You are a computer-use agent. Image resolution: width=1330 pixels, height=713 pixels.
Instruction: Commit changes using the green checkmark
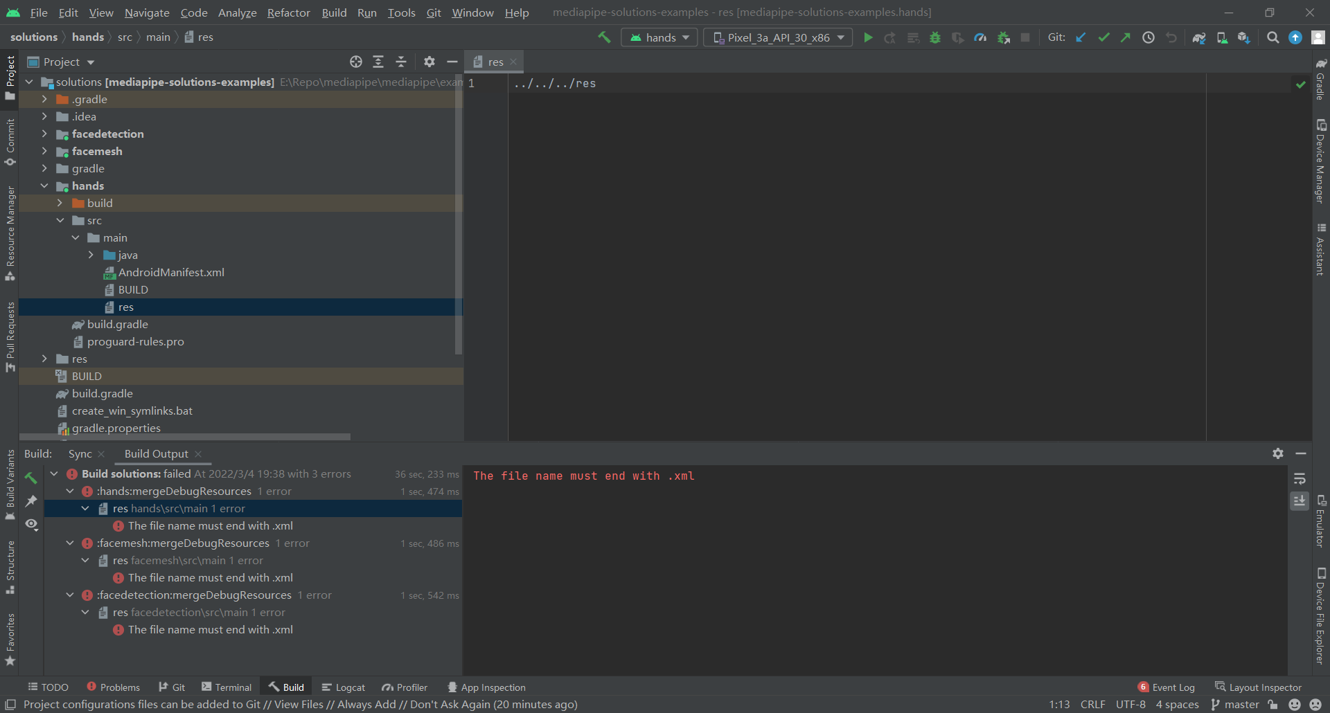1103,37
